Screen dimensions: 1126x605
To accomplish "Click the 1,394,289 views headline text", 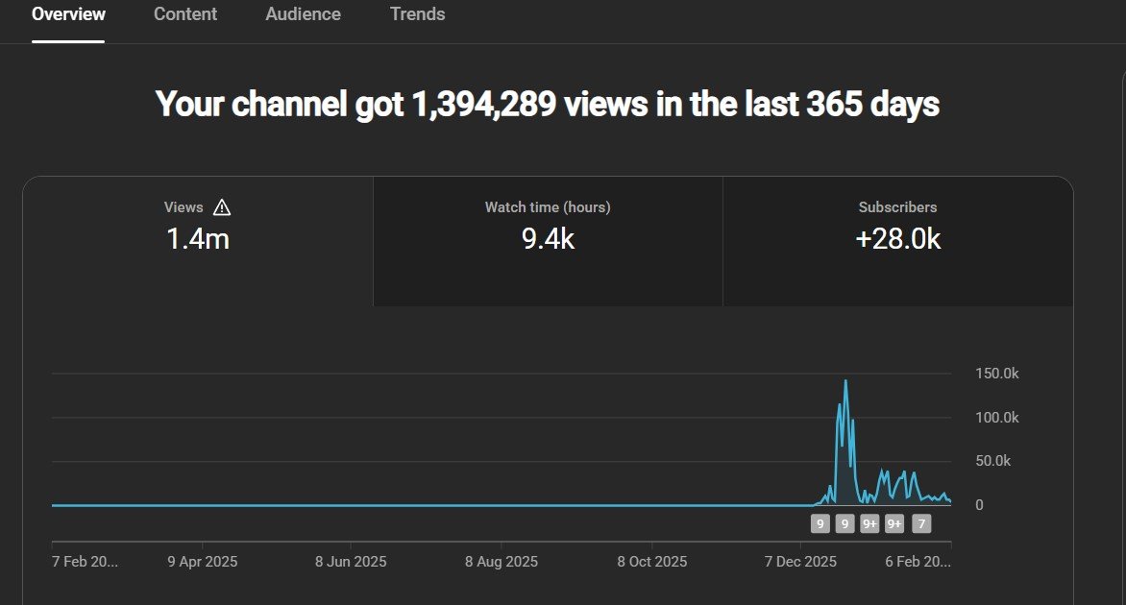I will [x=547, y=104].
